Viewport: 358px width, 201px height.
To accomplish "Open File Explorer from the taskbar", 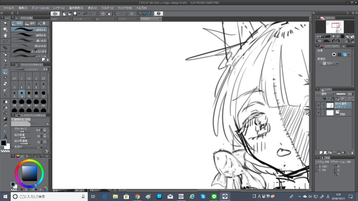I will click(x=115, y=197).
